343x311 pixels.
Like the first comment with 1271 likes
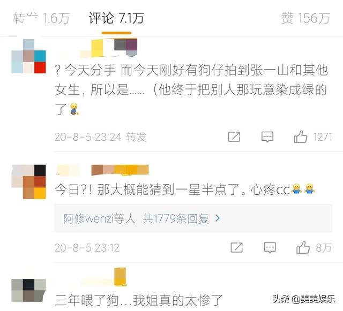click(x=301, y=137)
